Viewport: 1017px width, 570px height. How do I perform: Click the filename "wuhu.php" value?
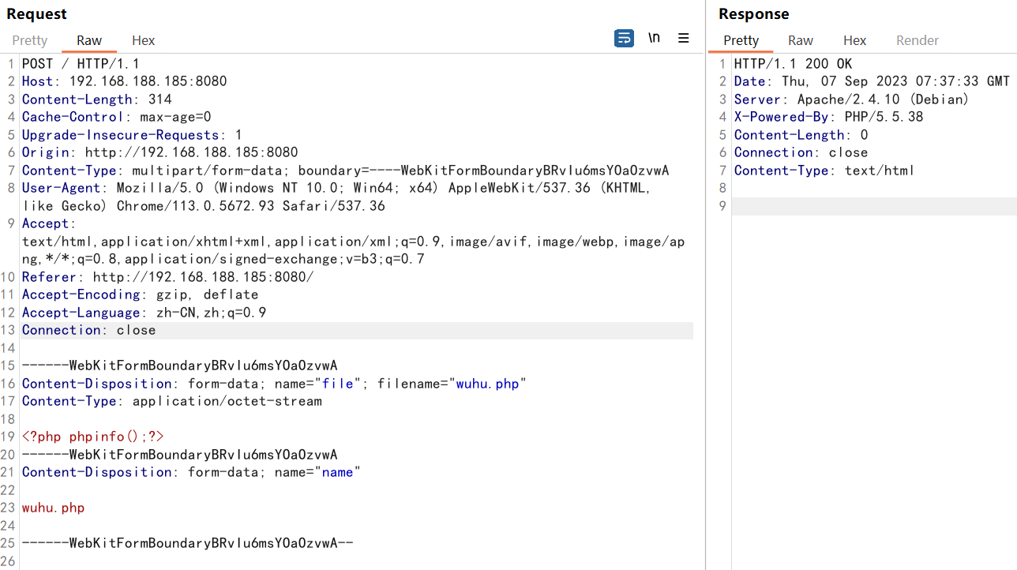[488, 384]
